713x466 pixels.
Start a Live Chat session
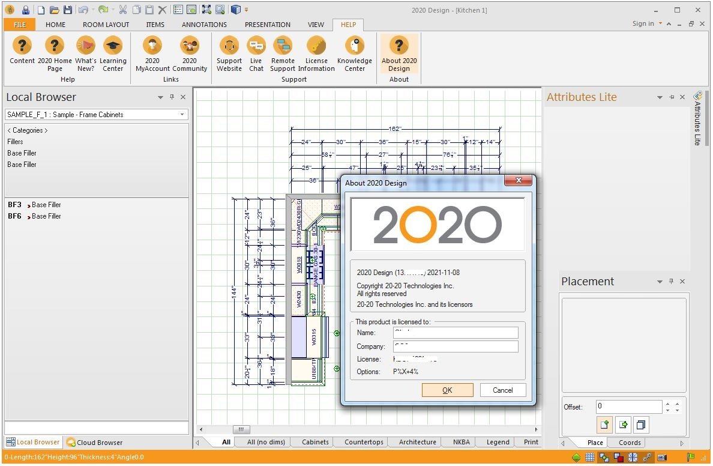pos(256,53)
